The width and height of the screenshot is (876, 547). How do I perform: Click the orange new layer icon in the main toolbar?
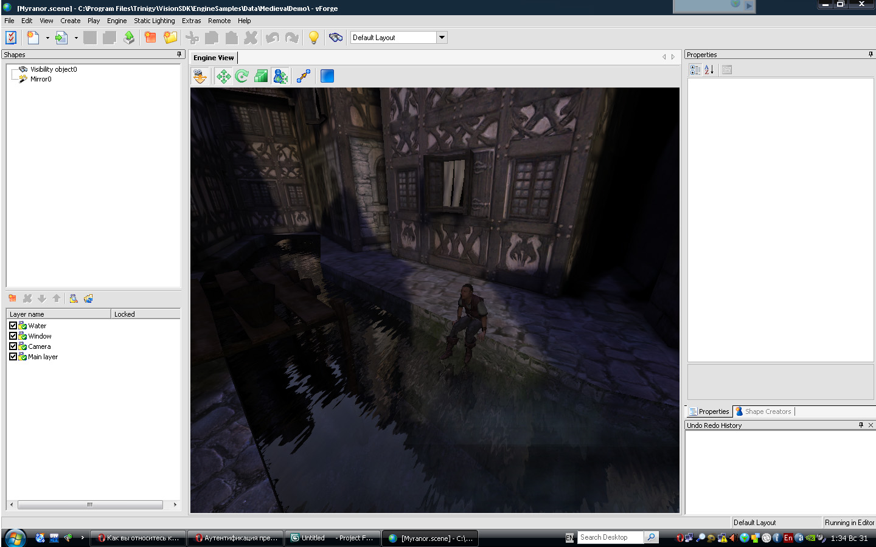click(150, 38)
